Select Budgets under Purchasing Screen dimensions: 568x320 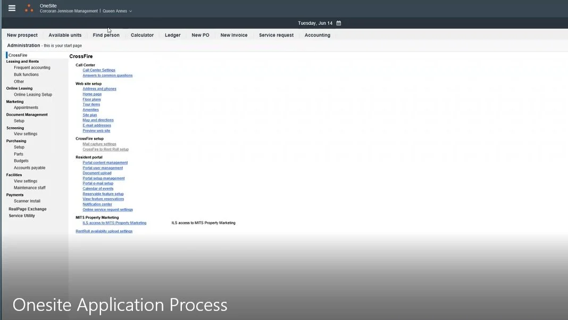21,161
